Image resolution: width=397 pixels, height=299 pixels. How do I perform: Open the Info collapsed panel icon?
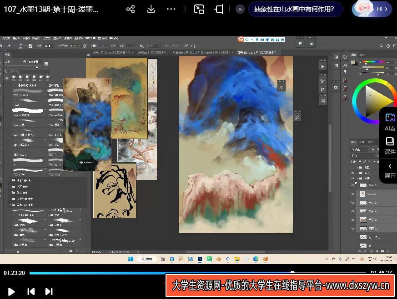(345, 57)
